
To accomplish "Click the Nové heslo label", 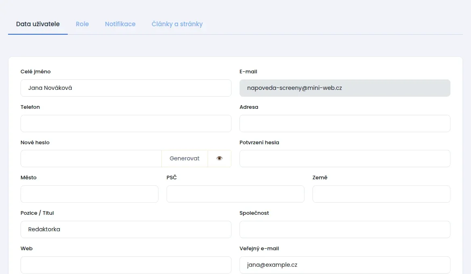I will 35,143.
